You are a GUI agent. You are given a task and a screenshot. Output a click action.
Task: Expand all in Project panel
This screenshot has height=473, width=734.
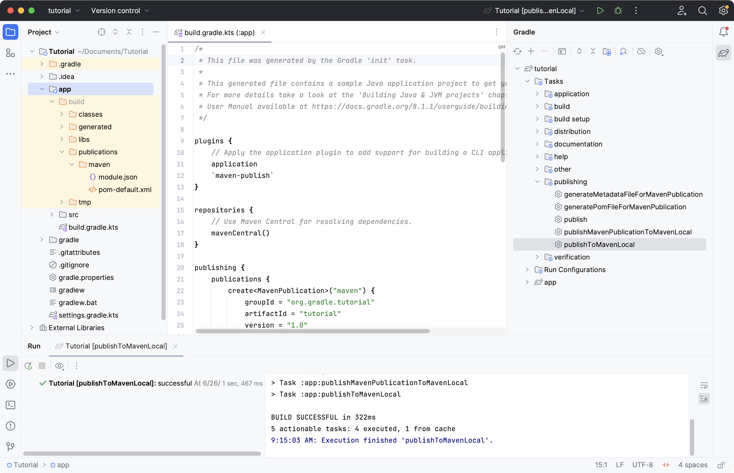pos(115,32)
